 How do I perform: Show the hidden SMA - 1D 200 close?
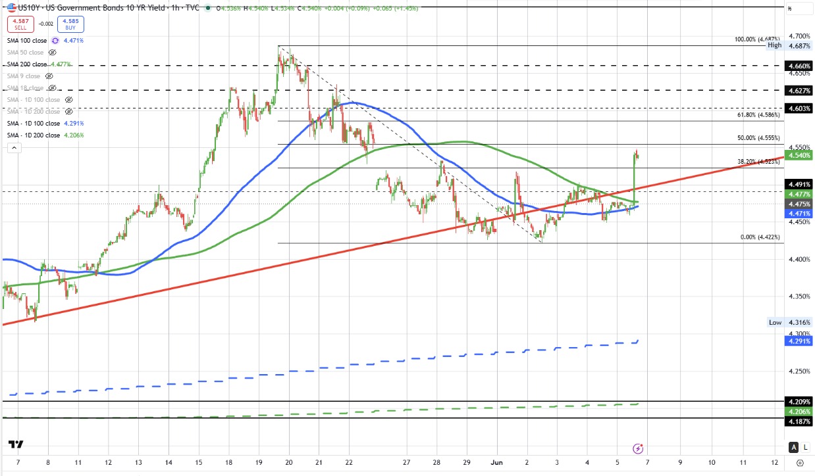coord(68,112)
